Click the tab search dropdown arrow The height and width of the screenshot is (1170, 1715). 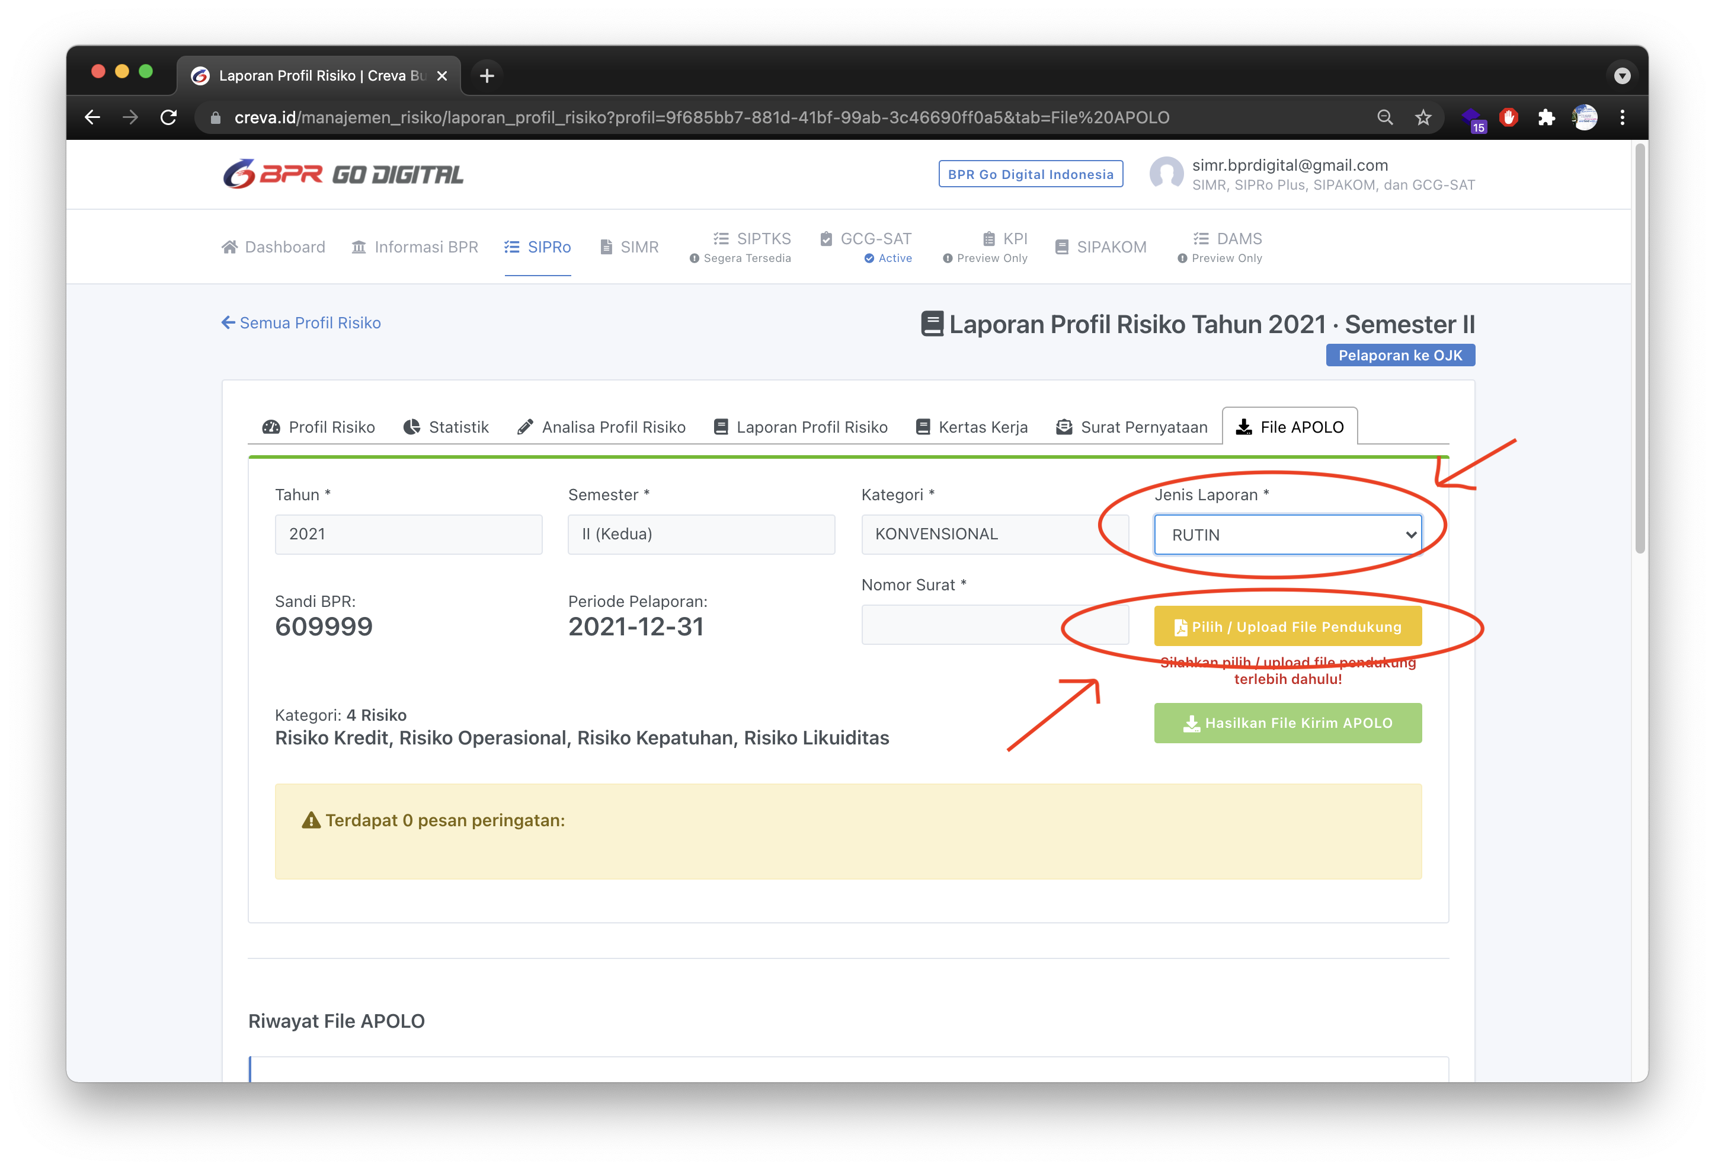click(1621, 75)
